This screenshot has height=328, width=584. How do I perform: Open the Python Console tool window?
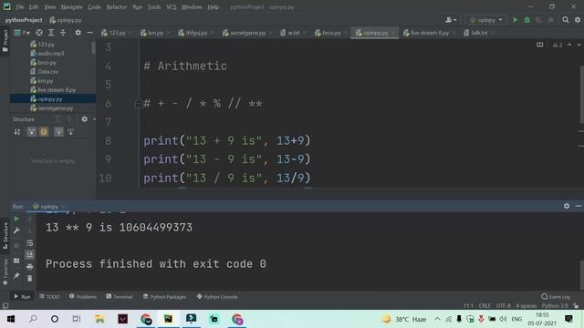[217, 296]
